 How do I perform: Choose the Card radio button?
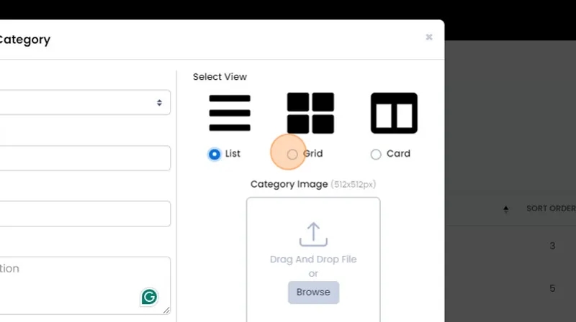(x=376, y=154)
